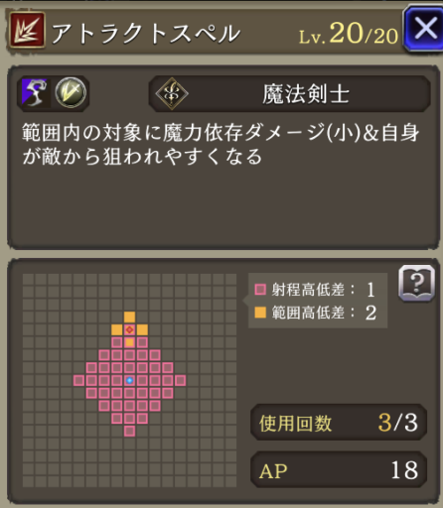Image resolution: width=443 pixels, height=508 pixels.
Task: Tap the orange 範囲高低差 legend square
Action: click(260, 313)
